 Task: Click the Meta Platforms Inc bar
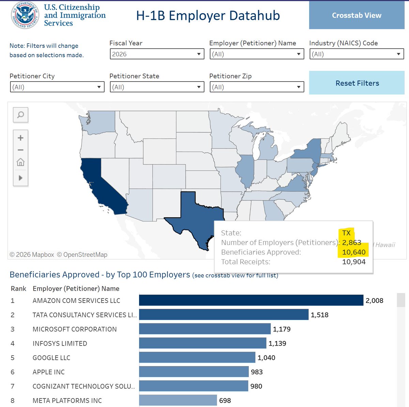(178, 401)
